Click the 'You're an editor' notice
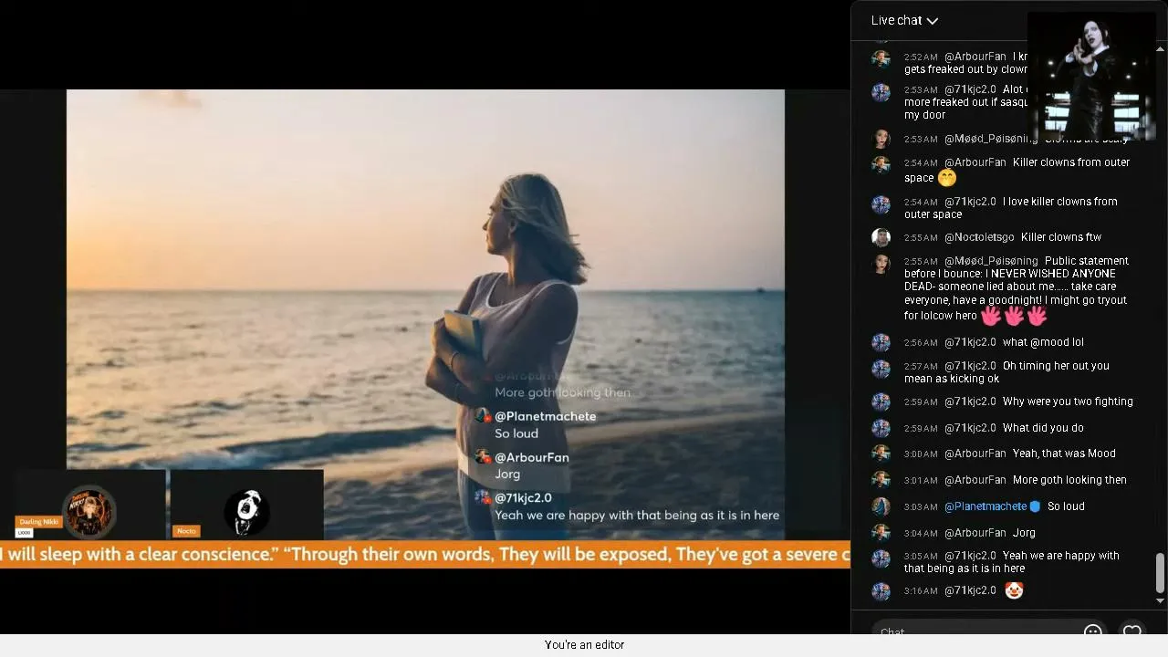Screen dimensions: 1168x657 click(584, 645)
